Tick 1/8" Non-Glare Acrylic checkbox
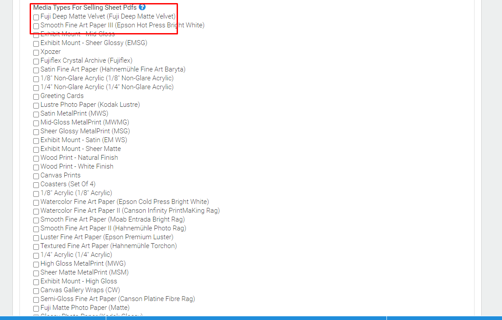 coord(36,79)
